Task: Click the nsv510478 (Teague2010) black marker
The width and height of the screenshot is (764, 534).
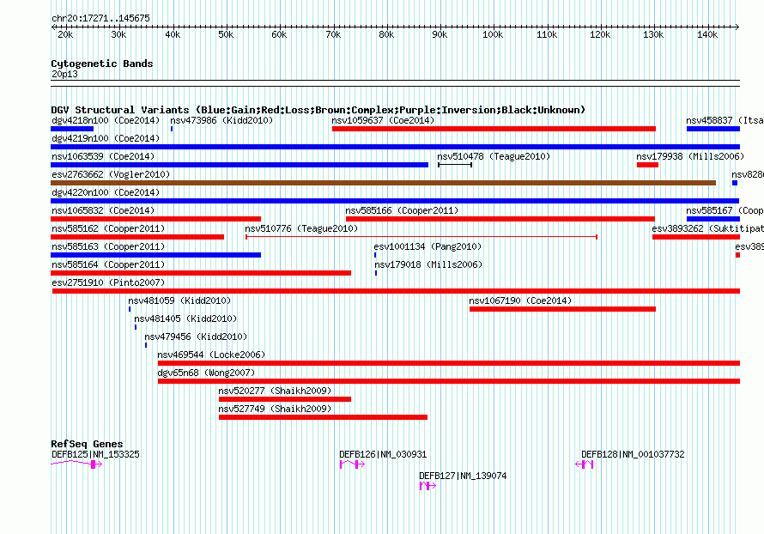Action: coord(455,165)
